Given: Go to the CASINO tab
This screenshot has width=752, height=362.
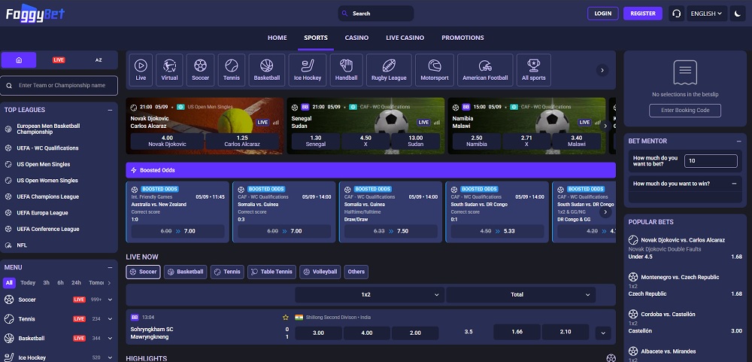Looking at the screenshot, I should (x=356, y=38).
